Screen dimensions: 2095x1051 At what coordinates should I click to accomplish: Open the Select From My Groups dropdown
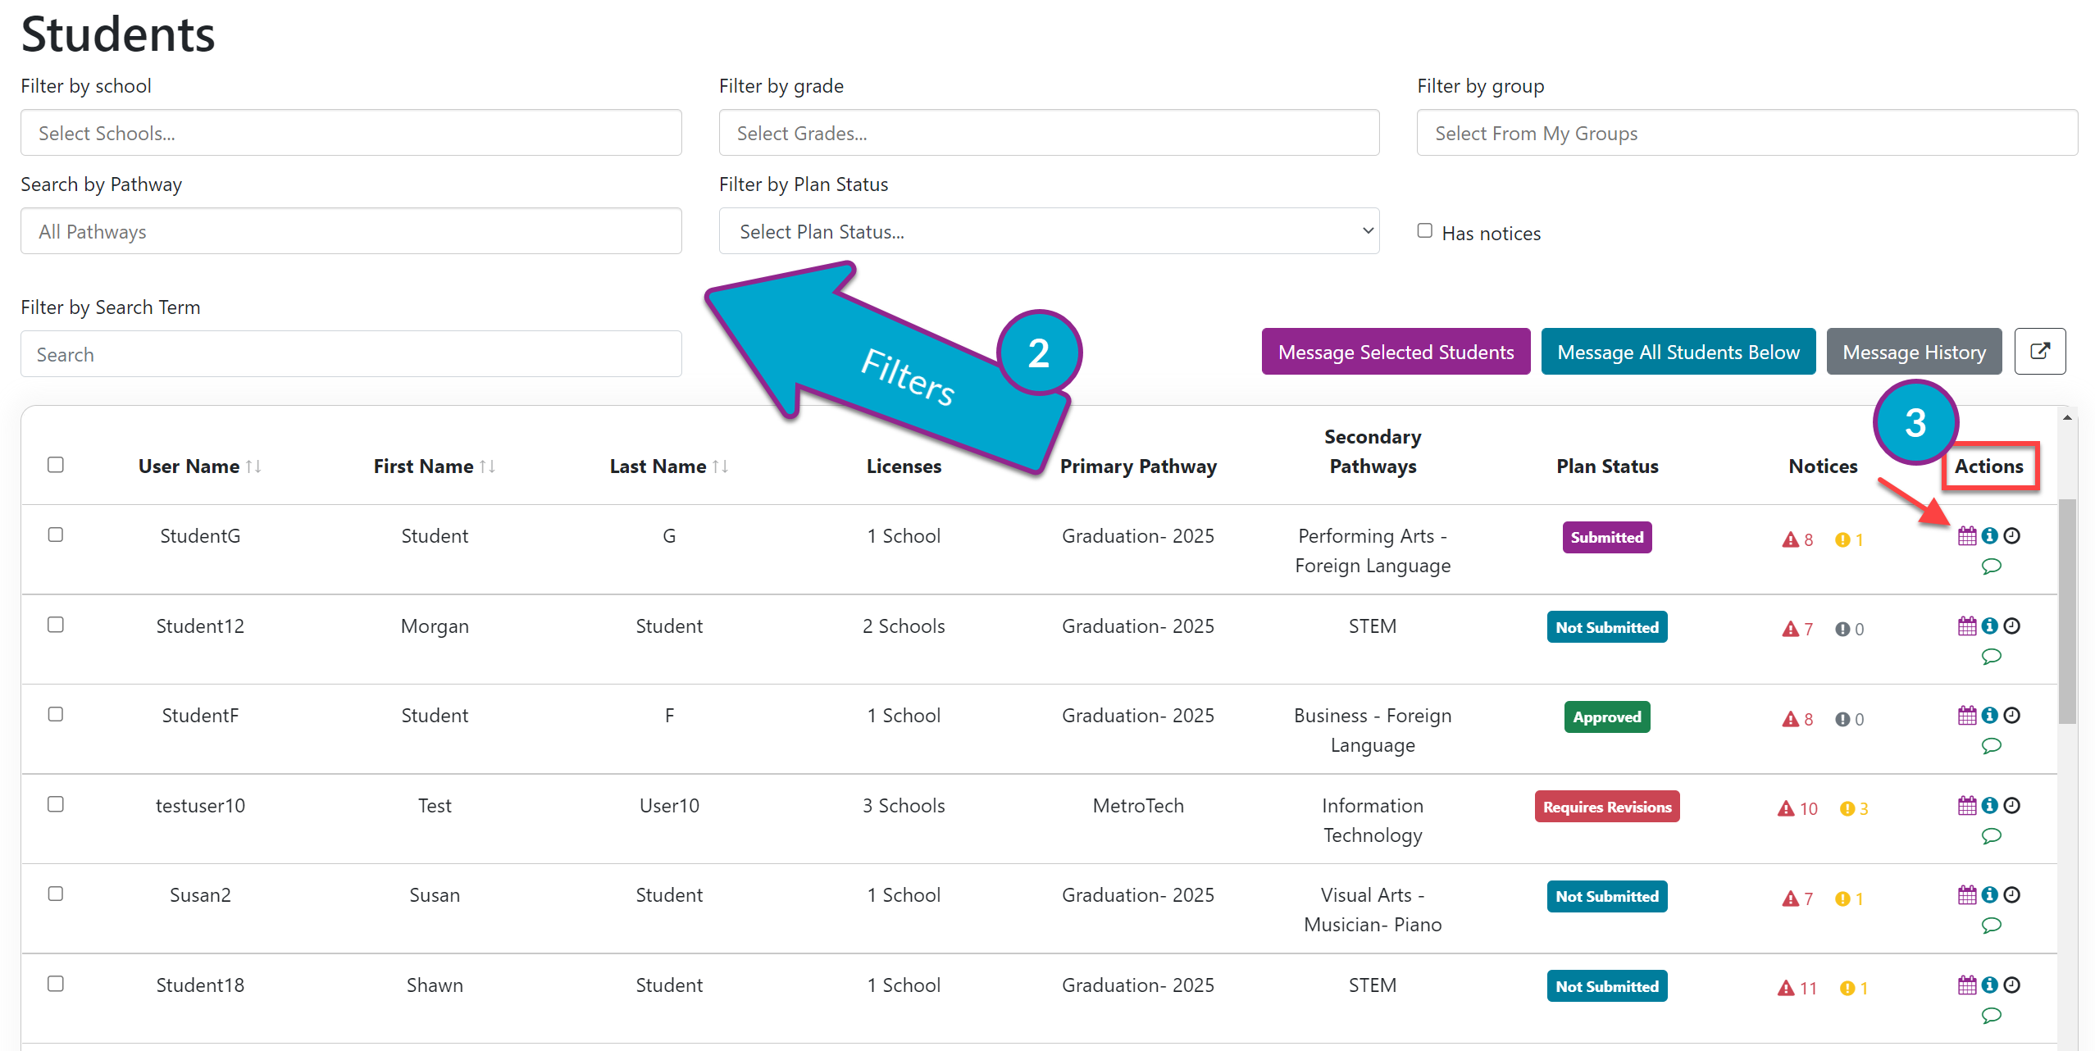click(1747, 133)
